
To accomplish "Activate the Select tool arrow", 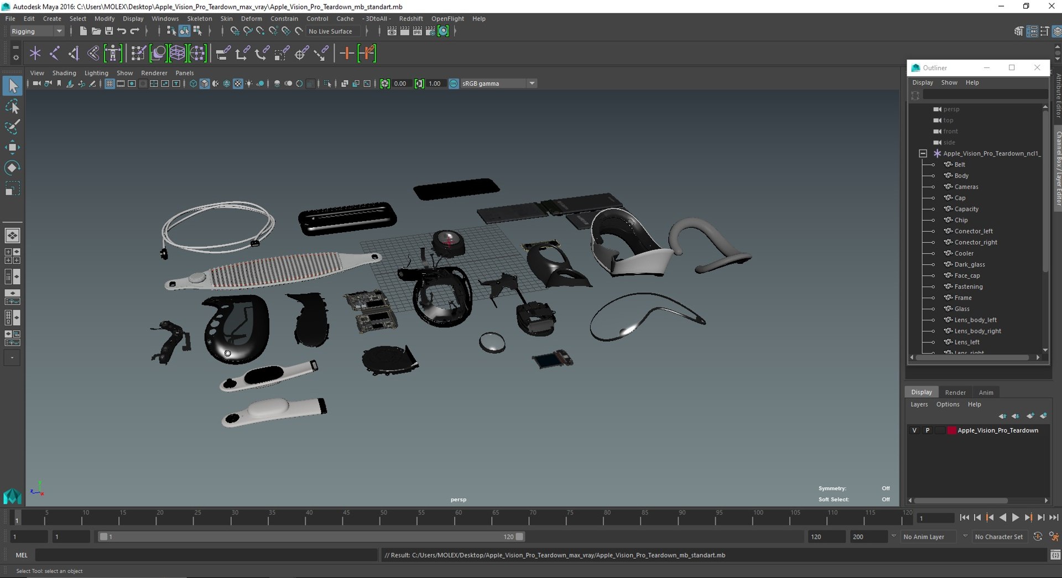I will click(x=12, y=86).
